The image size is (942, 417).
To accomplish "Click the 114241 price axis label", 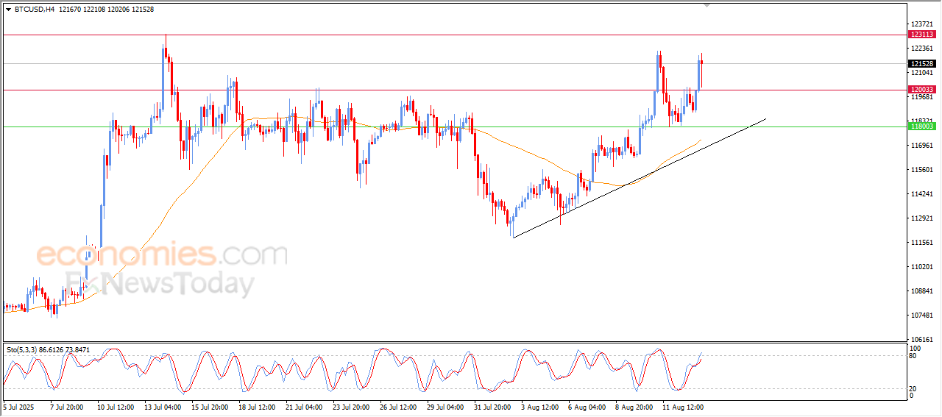I will [921, 194].
